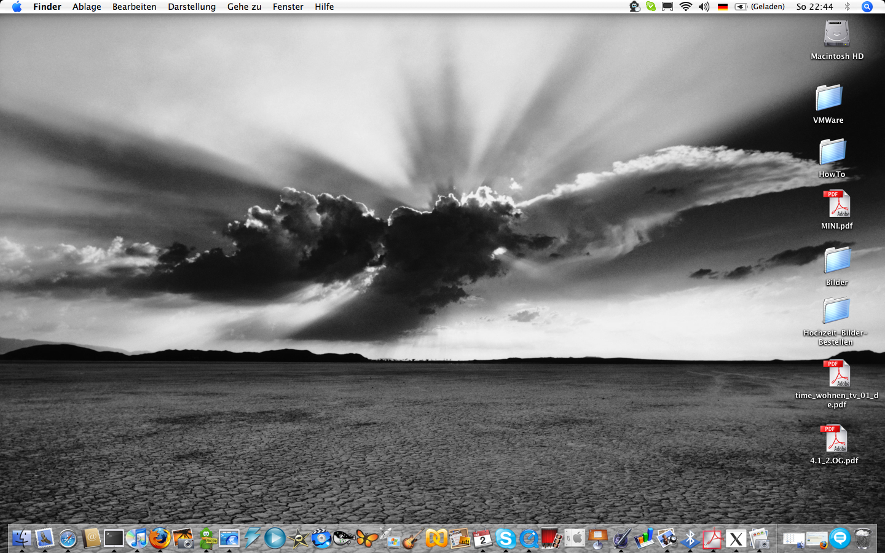Image resolution: width=885 pixels, height=553 pixels.
Task: Click the clock showing So 22:44
Action: click(814, 7)
